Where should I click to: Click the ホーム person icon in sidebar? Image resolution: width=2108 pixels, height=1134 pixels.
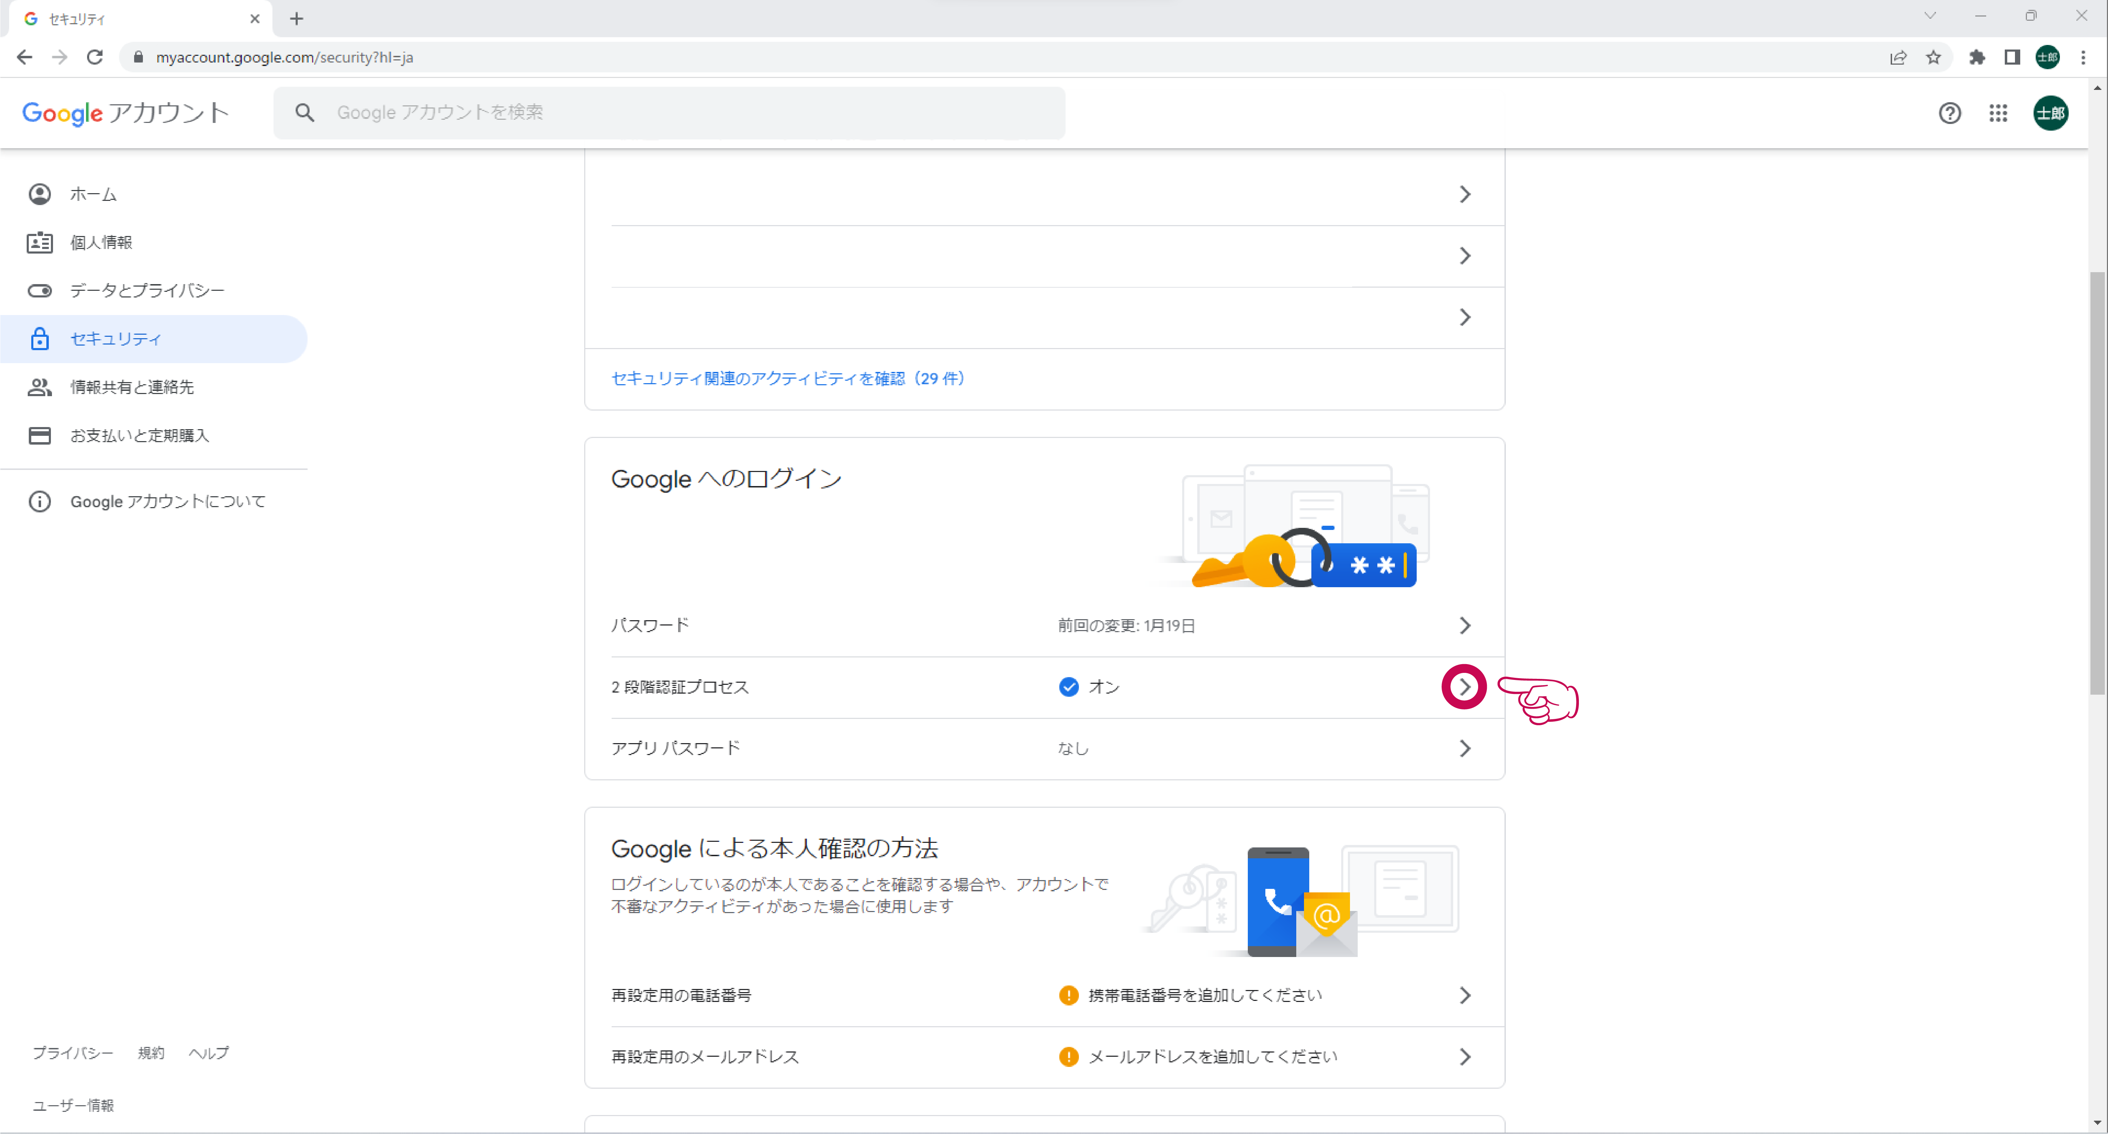(x=39, y=194)
